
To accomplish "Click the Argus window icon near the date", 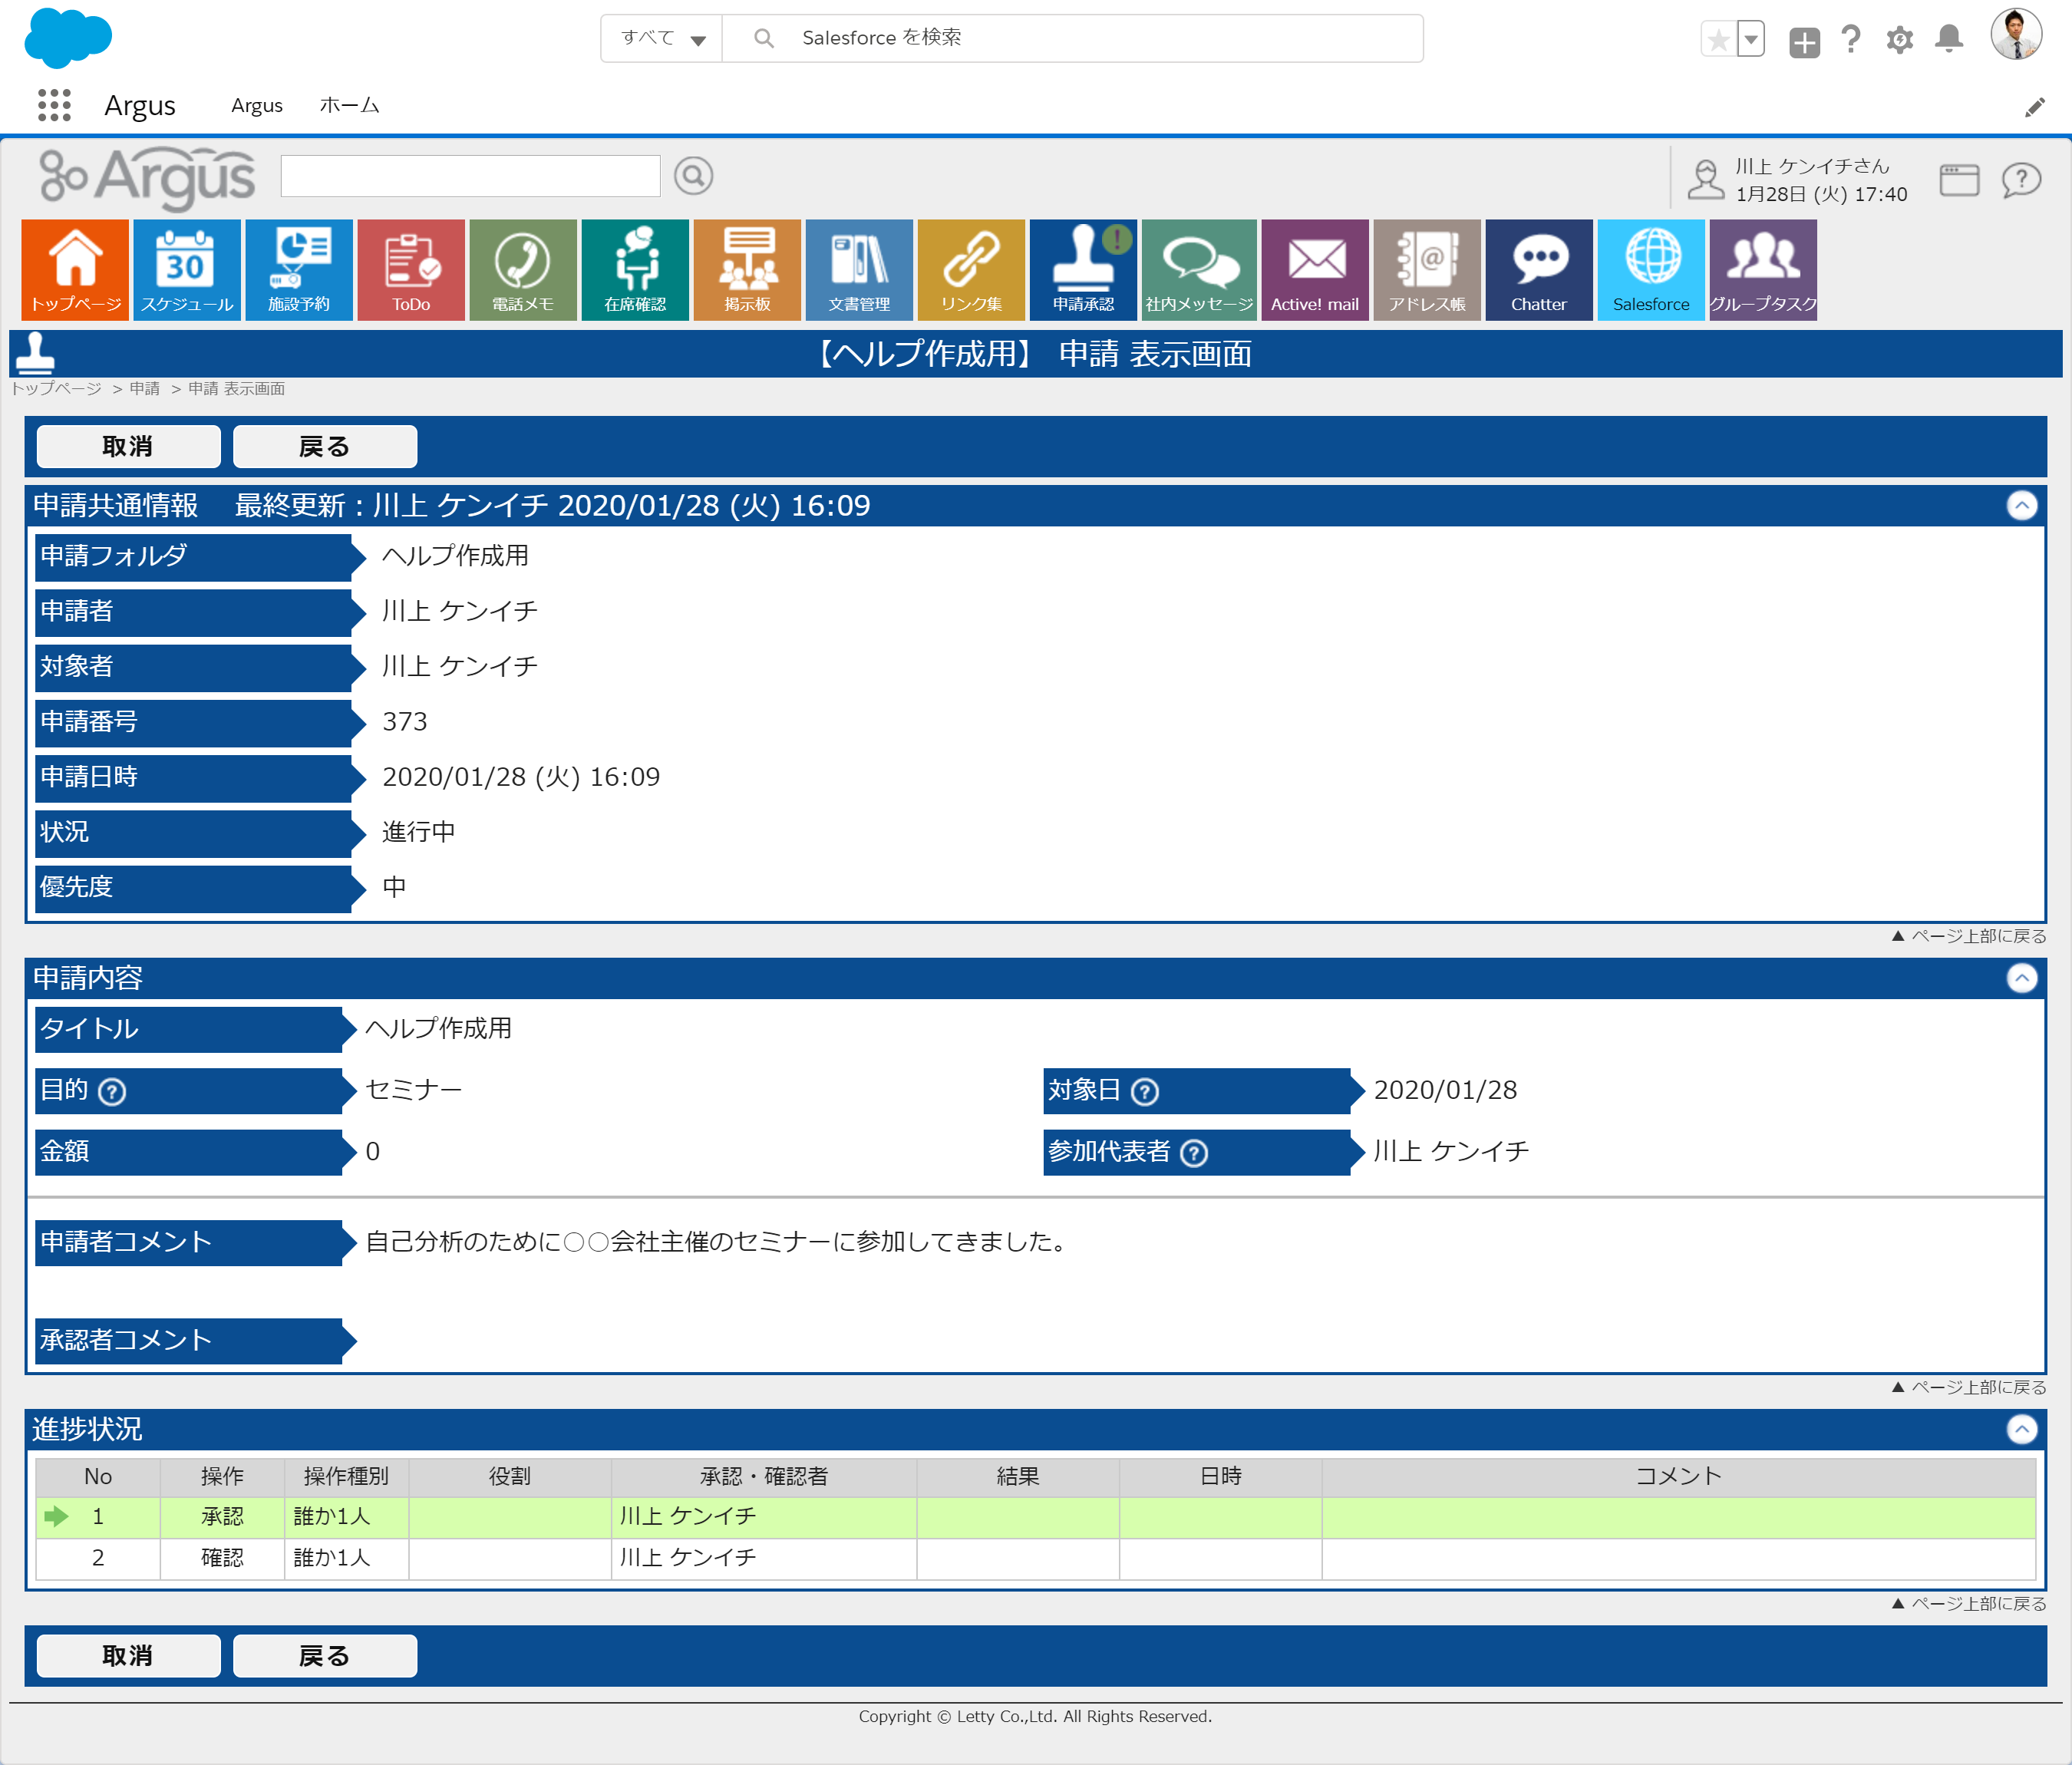I will (x=1959, y=180).
